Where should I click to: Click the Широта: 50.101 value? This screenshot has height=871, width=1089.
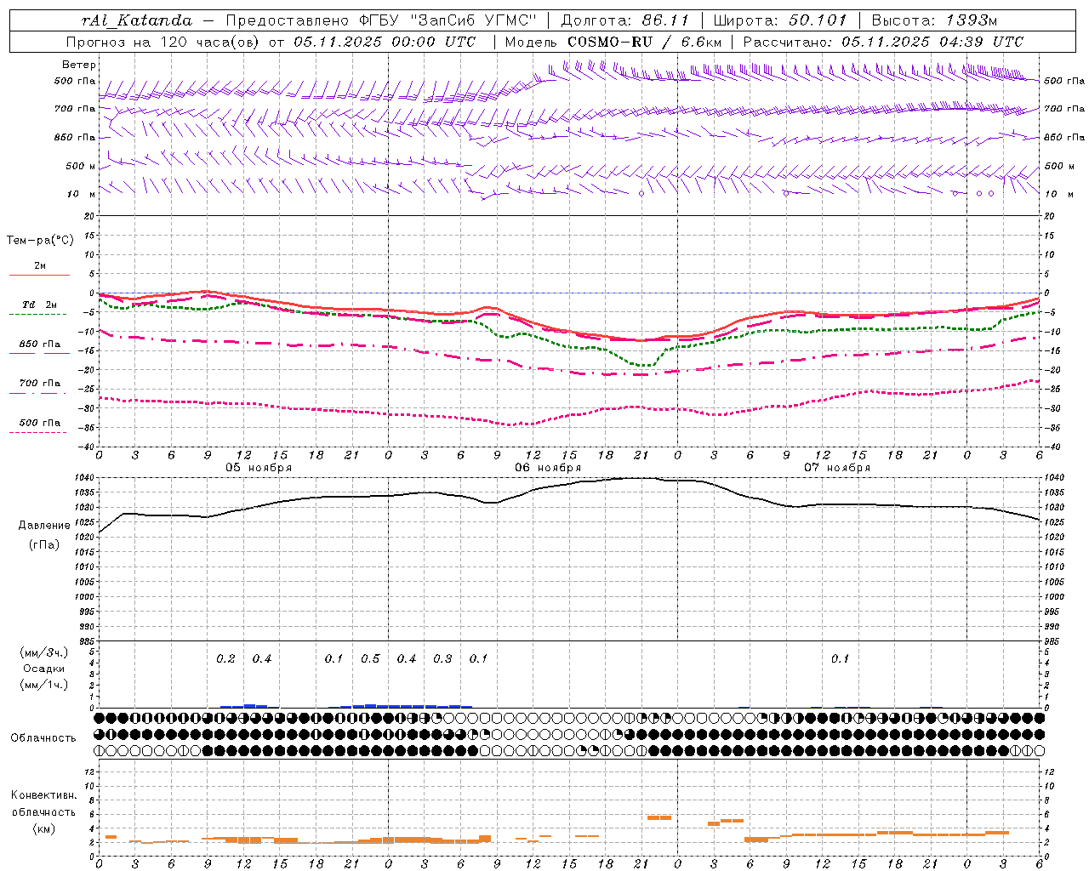pyautogui.click(x=780, y=20)
